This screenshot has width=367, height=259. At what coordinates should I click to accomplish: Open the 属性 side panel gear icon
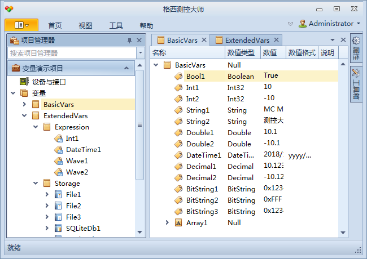pyautogui.click(x=356, y=41)
